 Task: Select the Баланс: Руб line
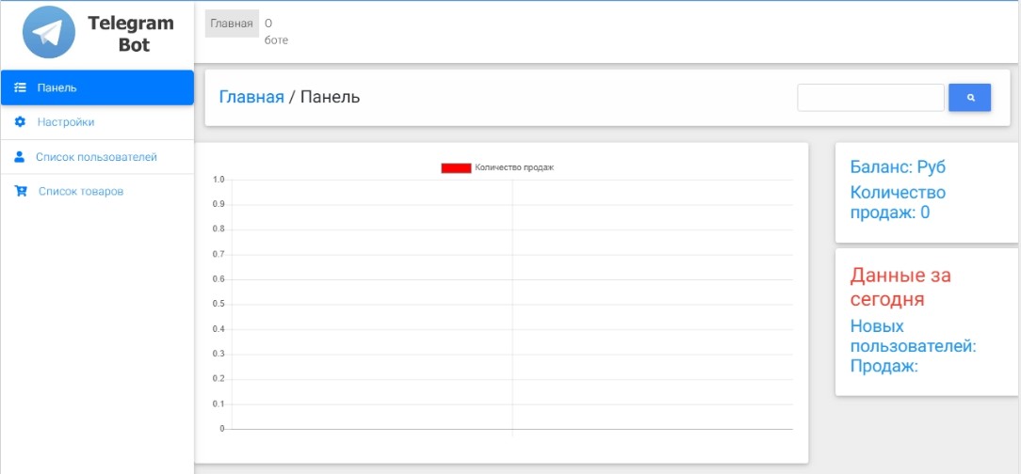point(898,167)
